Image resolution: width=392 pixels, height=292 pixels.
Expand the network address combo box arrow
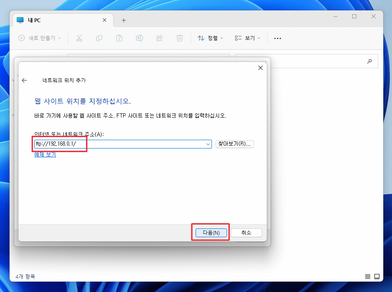point(208,144)
